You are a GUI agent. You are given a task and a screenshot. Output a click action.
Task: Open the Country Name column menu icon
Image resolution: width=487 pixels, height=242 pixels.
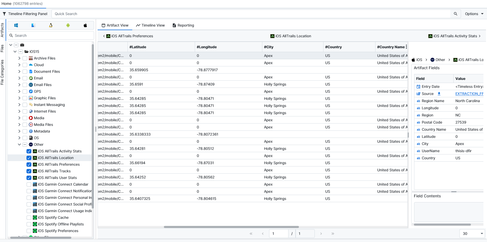[406, 47]
